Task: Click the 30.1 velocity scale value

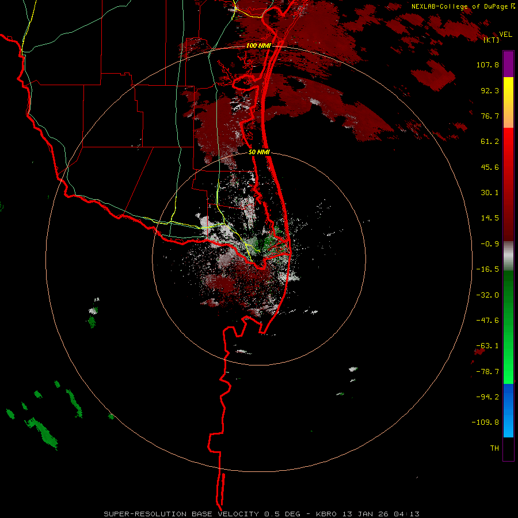Action: click(490, 193)
